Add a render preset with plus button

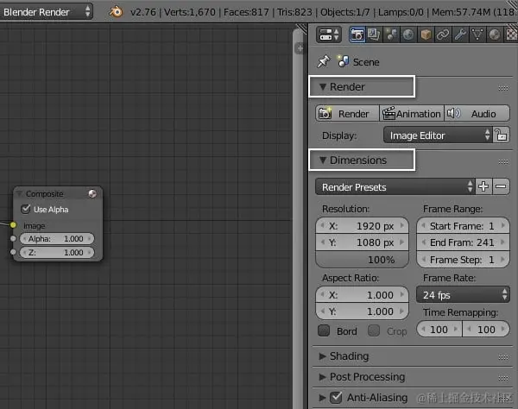(483, 187)
